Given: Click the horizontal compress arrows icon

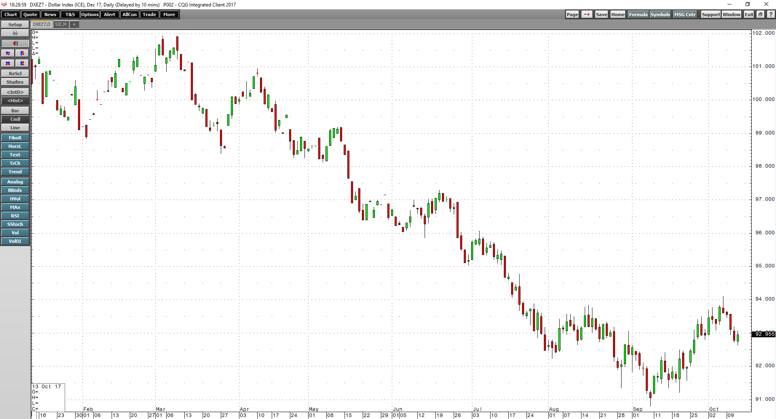Looking at the screenshot, I should click(8, 63).
